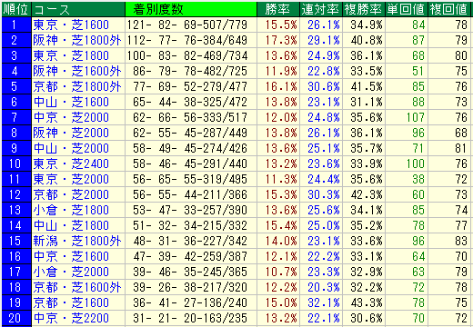Select course 京都・芝1800外
This screenshot has width=473, height=327.
(77, 86)
